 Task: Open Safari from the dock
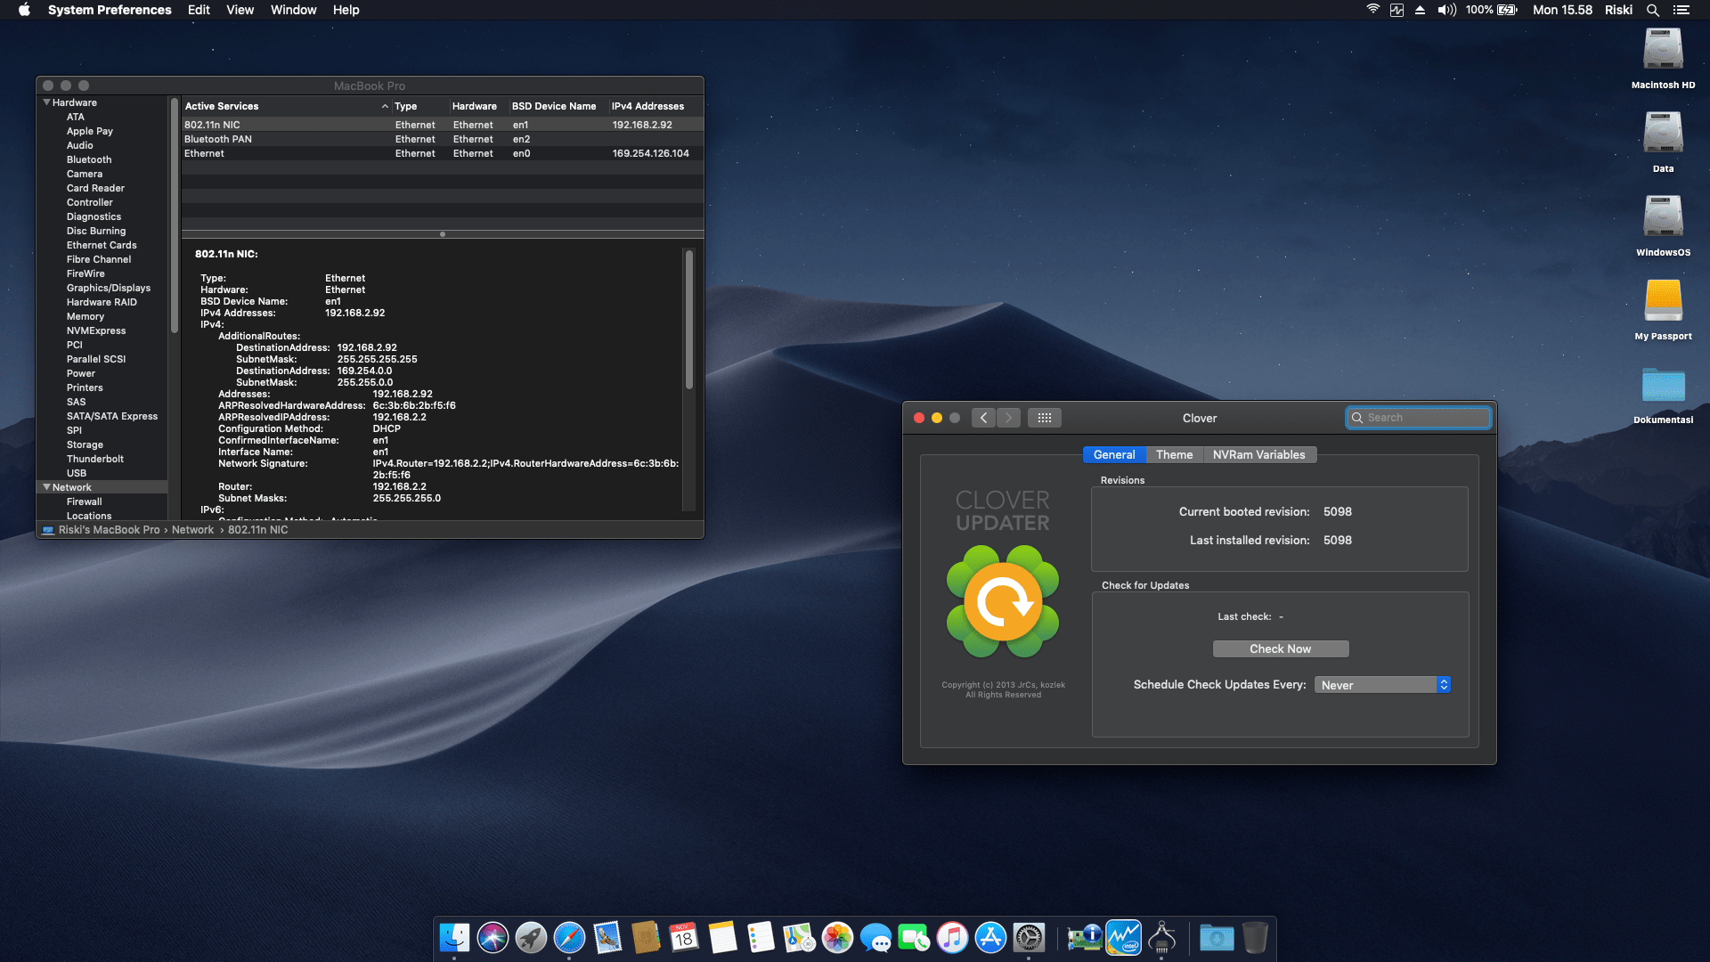569,938
